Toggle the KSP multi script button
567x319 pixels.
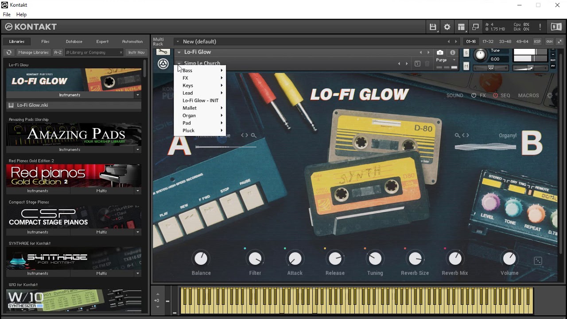537,42
